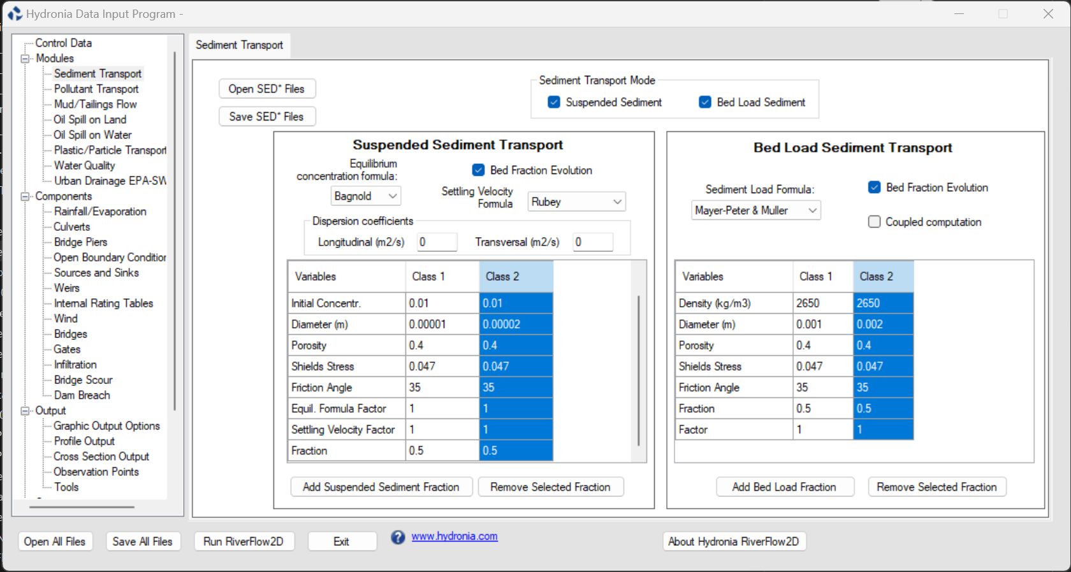Open Rainfall/Evaporation component in the tree

[x=100, y=211]
